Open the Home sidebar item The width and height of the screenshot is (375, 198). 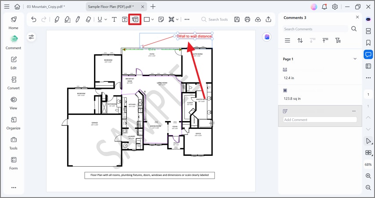pyautogui.click(x=13, y=23)
